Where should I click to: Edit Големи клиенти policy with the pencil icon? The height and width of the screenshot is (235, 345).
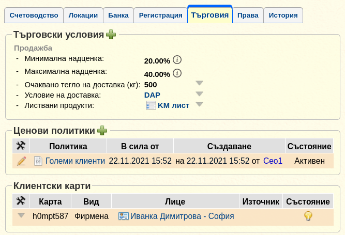pos(21,161)
